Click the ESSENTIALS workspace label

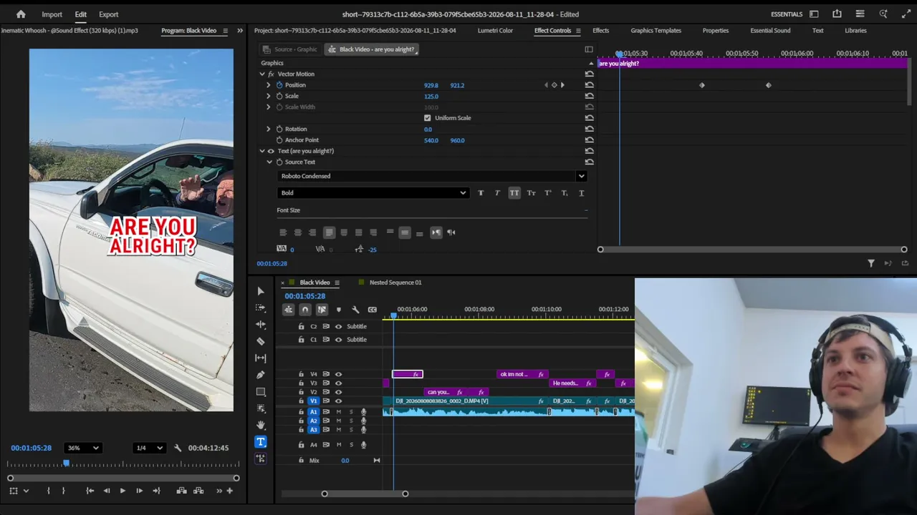tap(787, 14)
